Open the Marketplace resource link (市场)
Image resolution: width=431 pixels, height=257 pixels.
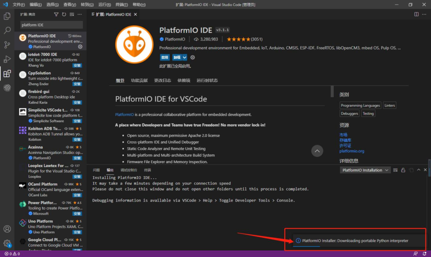[x=343, y=134]
